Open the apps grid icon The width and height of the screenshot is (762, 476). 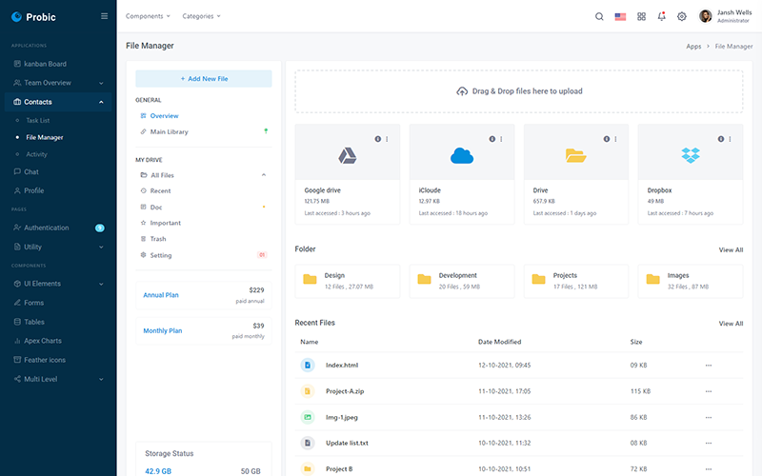click(x=641, y=16)
